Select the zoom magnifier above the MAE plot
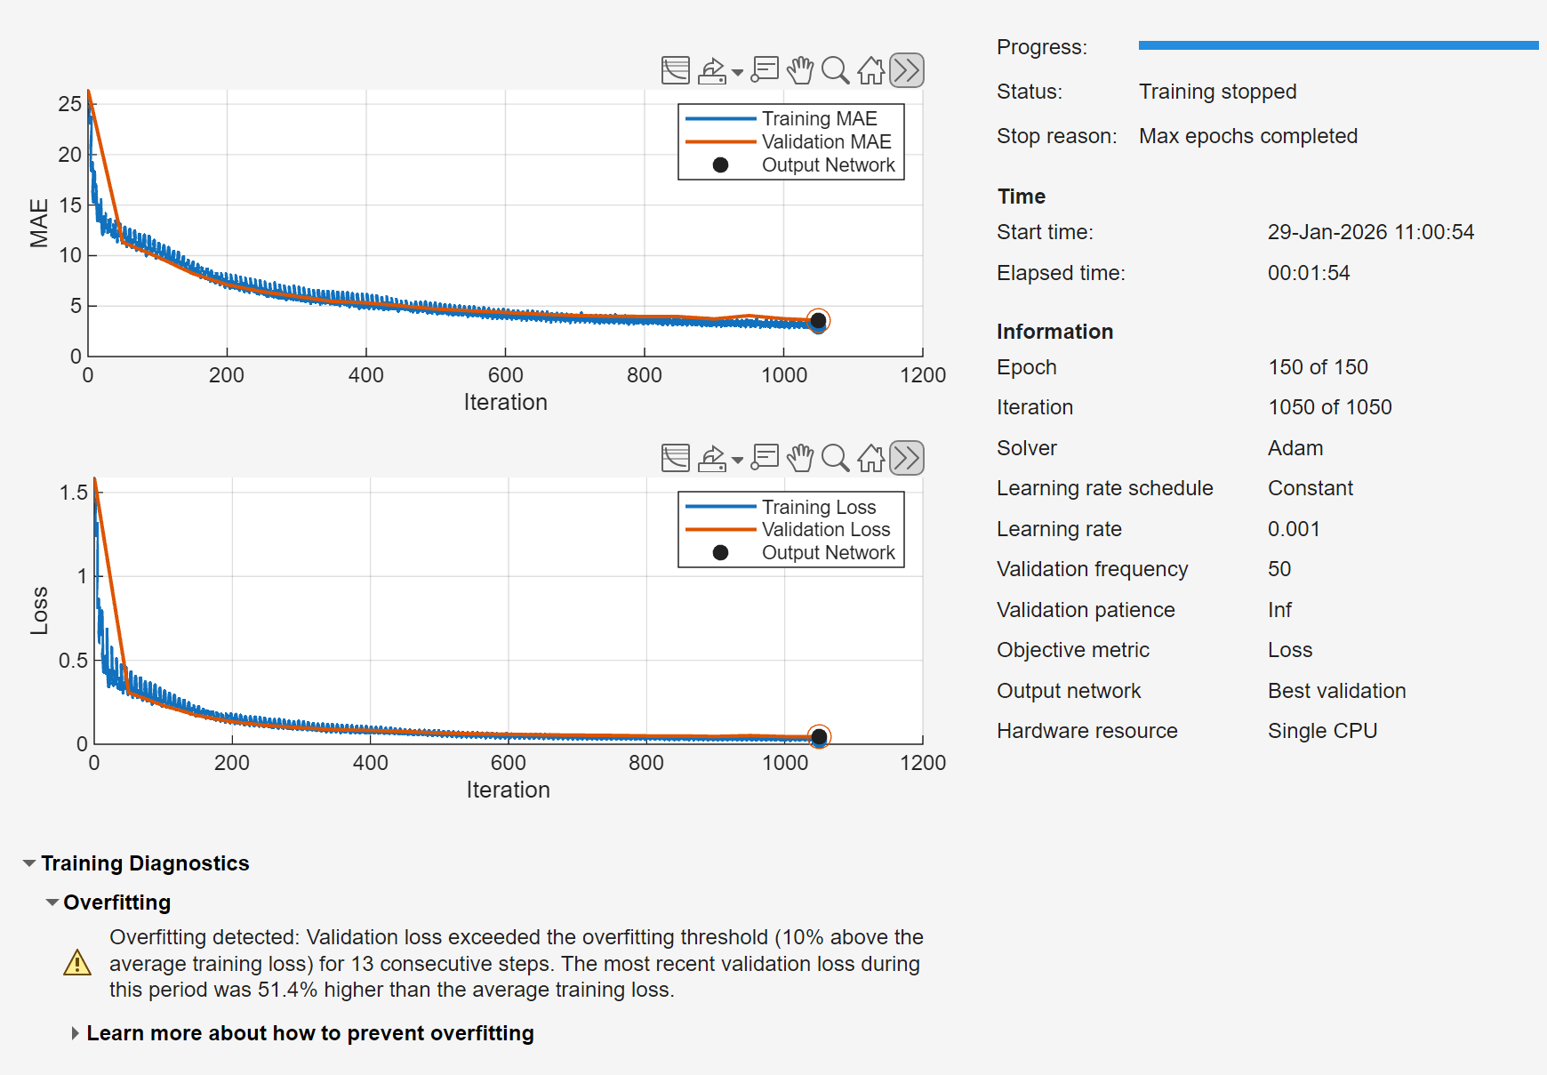 point(835,70)
